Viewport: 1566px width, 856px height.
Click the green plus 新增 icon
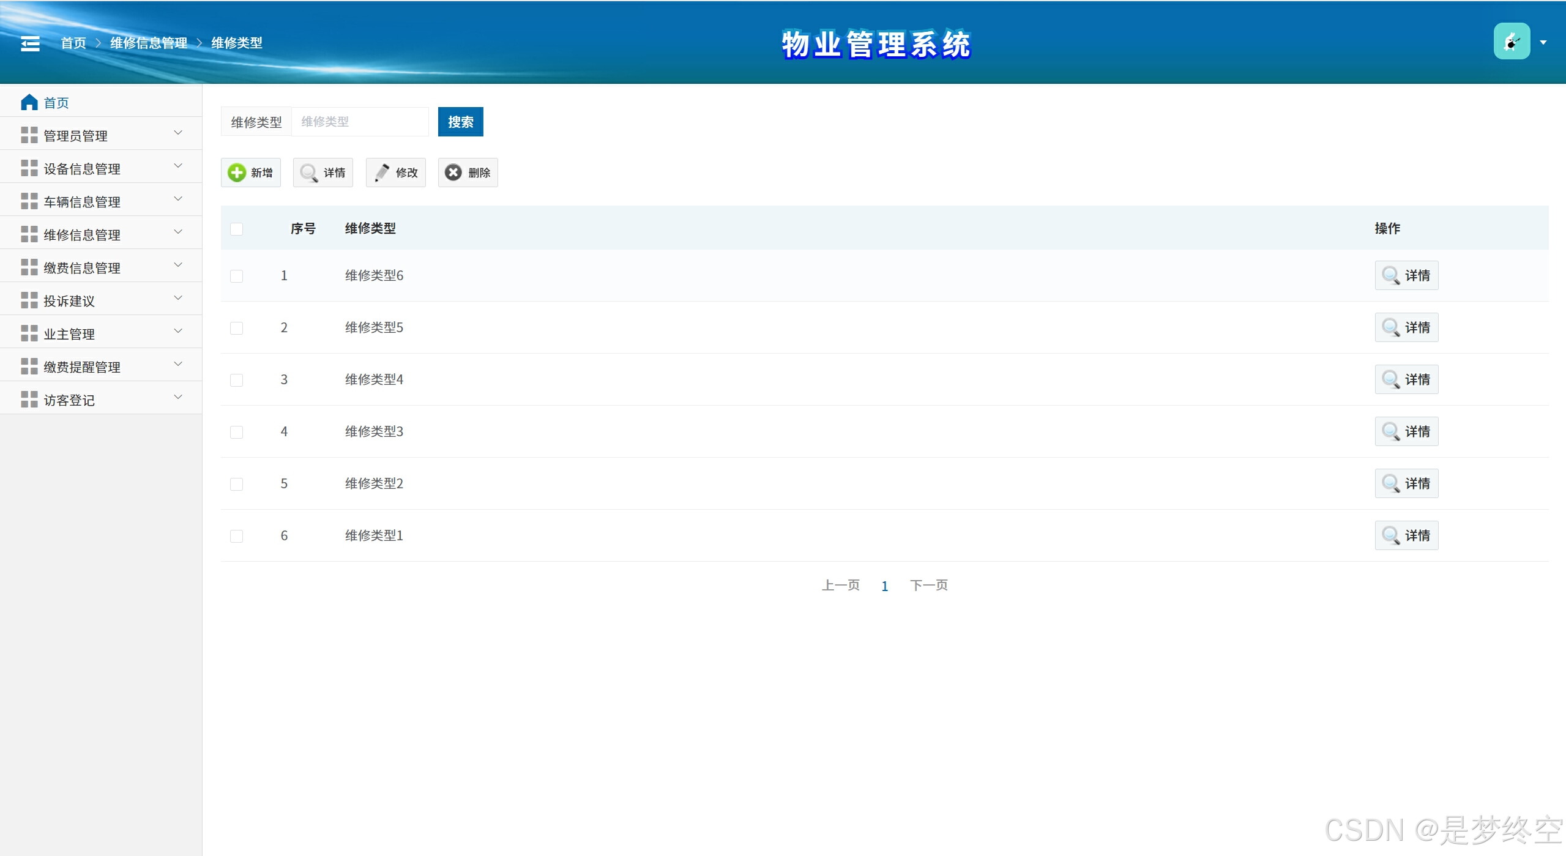point(237,173)
